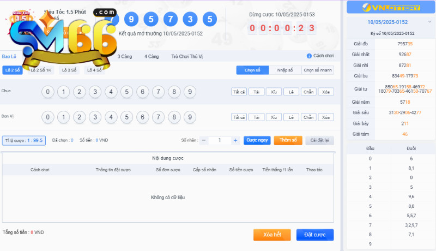Select number 5 in the Chục row
Viewport: 436px width, 251px height.
pos(127,92)
